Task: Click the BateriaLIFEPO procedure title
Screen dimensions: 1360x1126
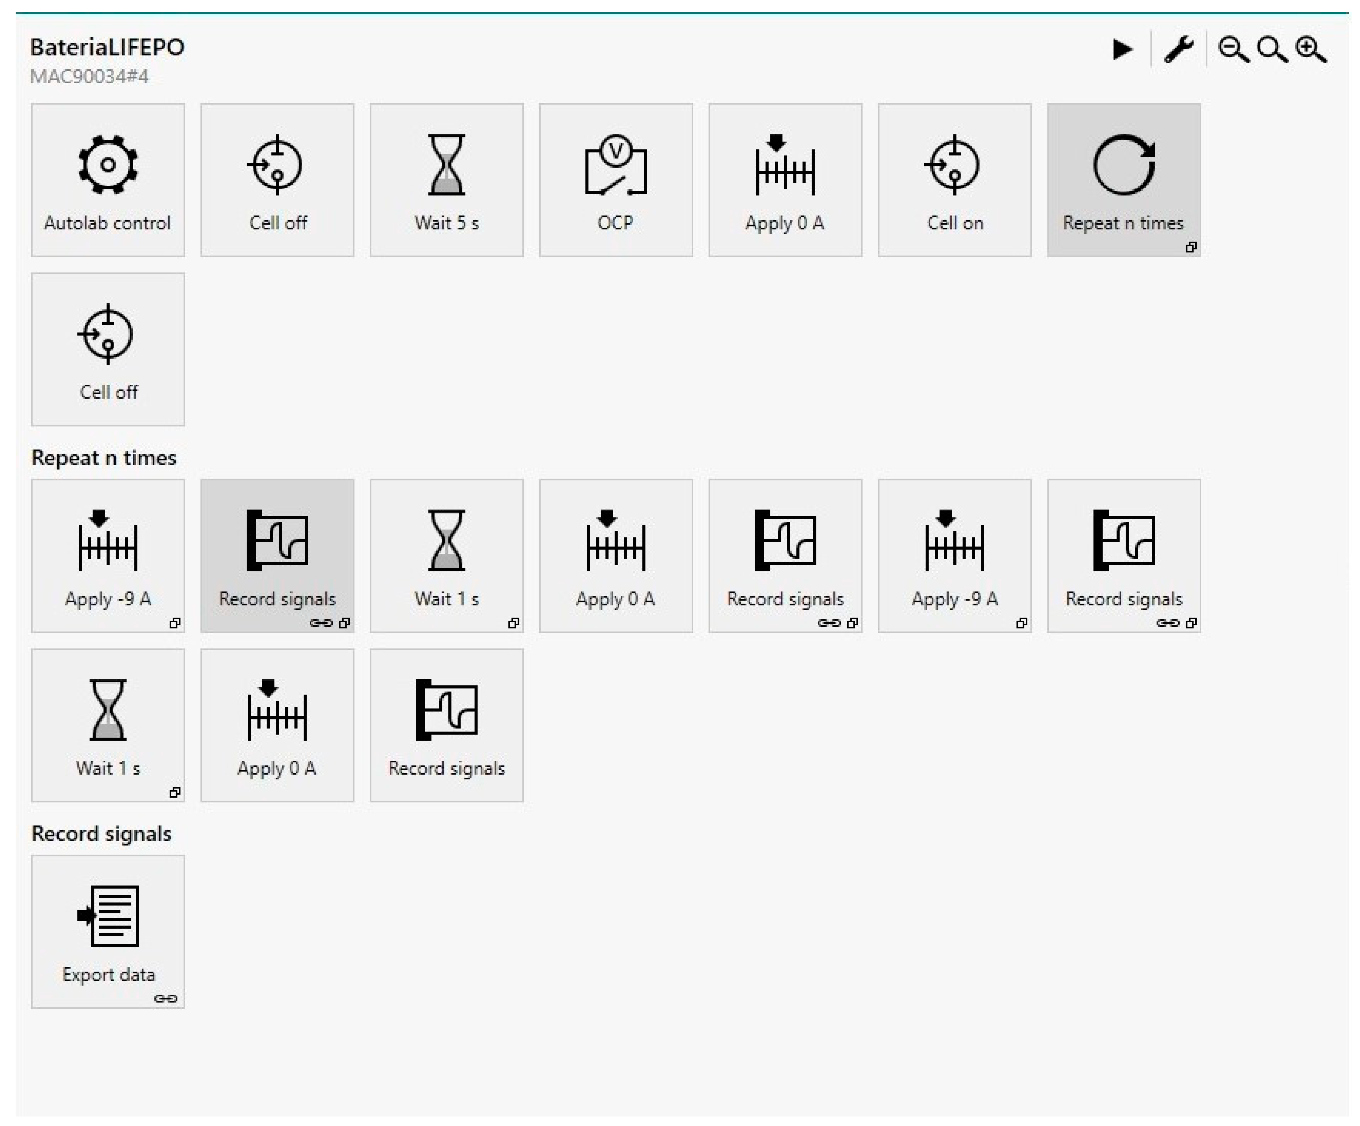Action: coord(107,47)
